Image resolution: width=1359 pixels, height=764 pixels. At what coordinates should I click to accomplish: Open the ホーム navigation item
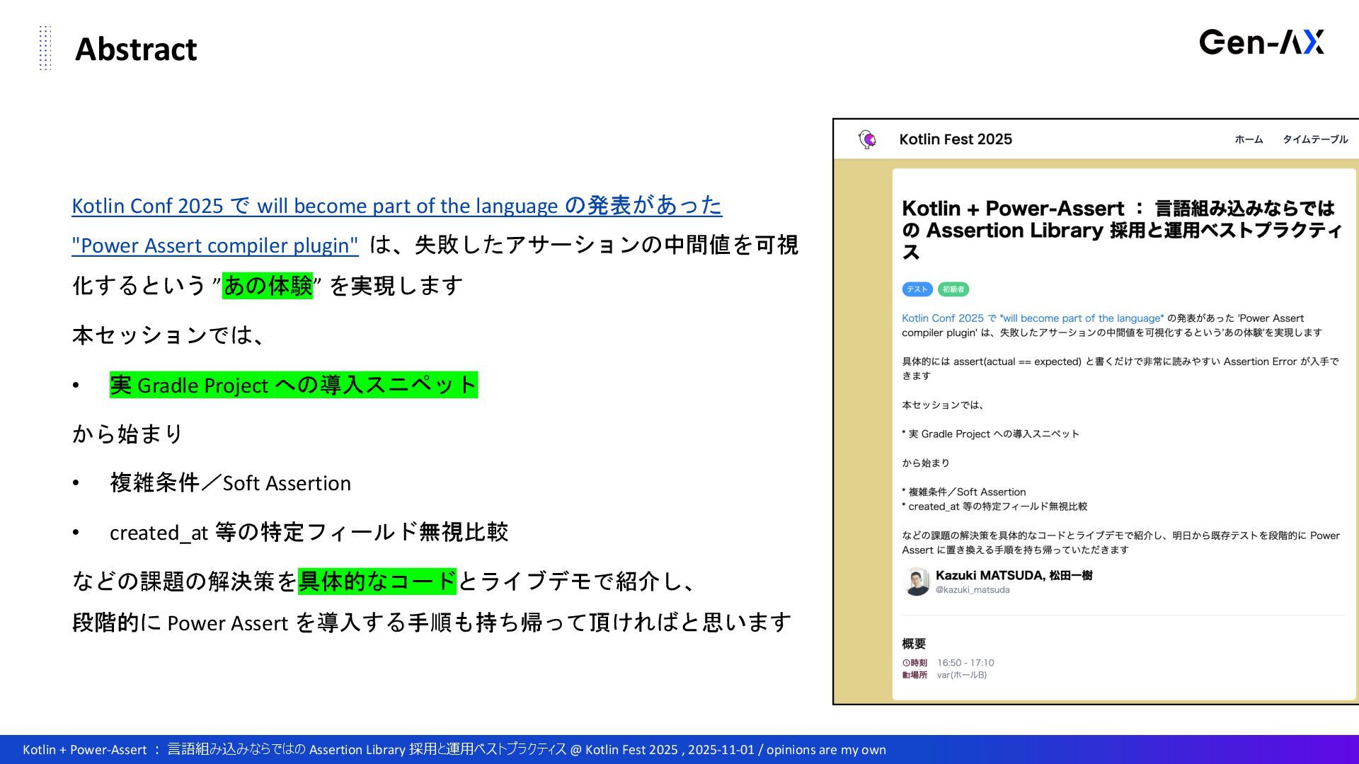(x=1249, y=139)
